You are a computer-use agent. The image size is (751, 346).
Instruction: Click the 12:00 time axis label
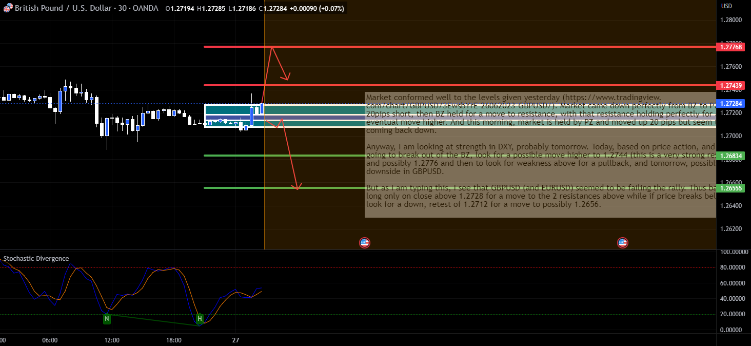click(x=112, y=340)
